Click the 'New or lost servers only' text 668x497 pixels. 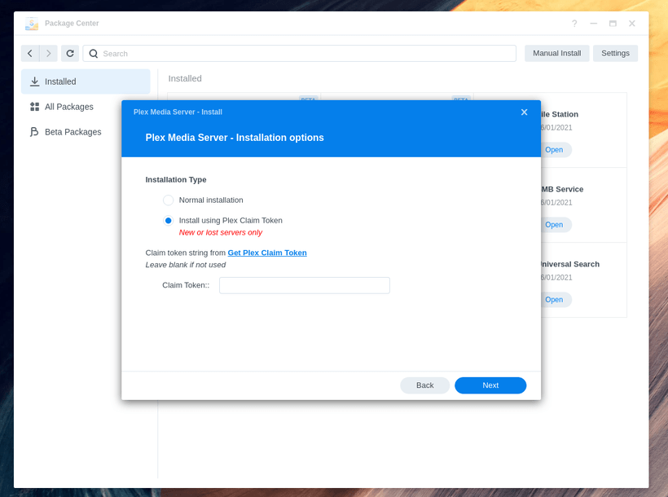click(221, 232)
